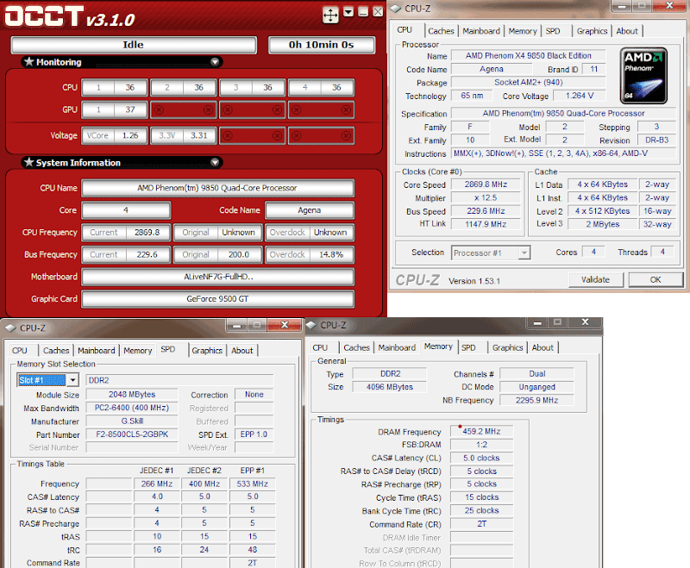
Task: Open About tab in top CPU-Z window
Action: 627,31
